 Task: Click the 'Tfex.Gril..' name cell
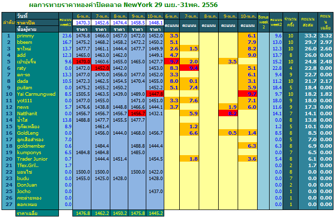point(37,166)
